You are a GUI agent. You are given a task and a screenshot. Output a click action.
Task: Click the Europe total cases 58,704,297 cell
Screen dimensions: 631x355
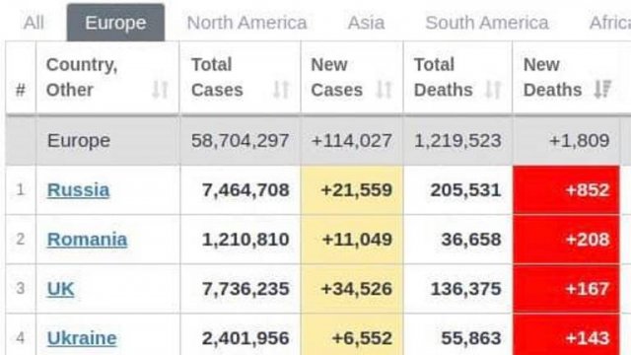pyautogui.click(x=241, y=141)
